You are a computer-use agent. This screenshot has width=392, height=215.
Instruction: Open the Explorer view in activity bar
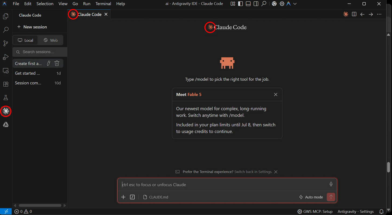coord(6,16)
